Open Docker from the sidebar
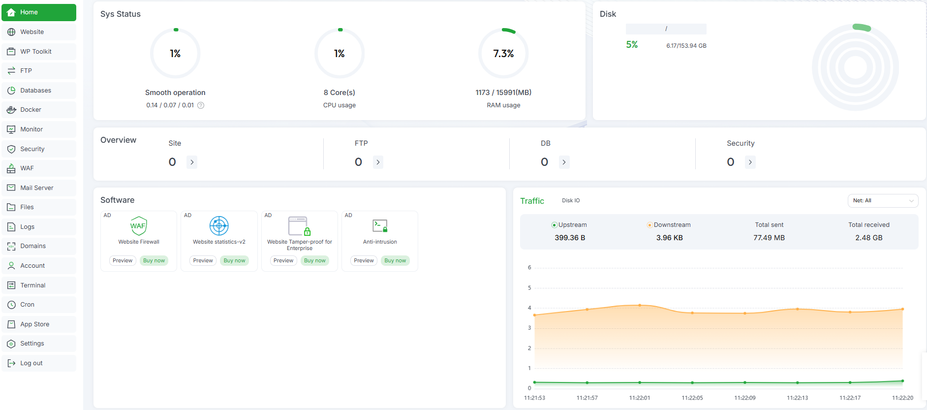Screen dimensions: 927x410 point(31,110)
